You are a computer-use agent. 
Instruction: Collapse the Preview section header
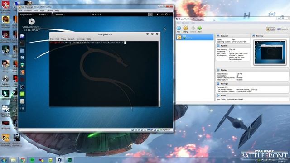260,36
